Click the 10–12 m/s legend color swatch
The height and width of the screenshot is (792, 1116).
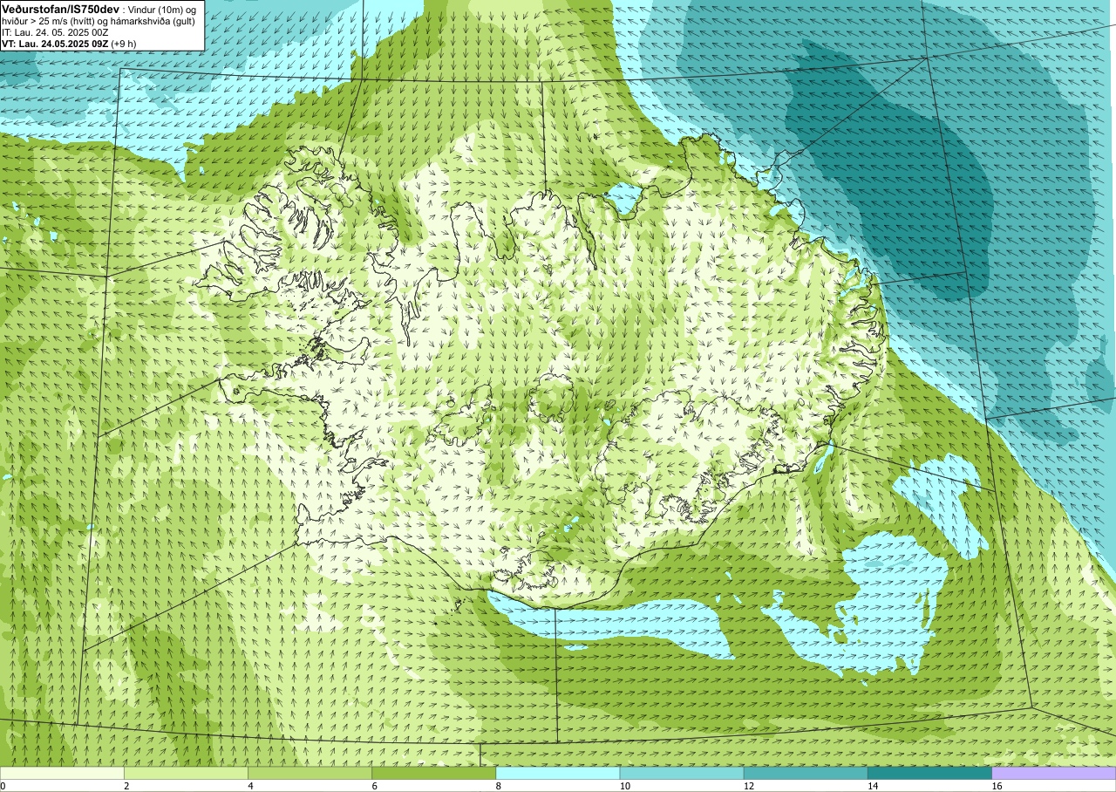point(682,773)
